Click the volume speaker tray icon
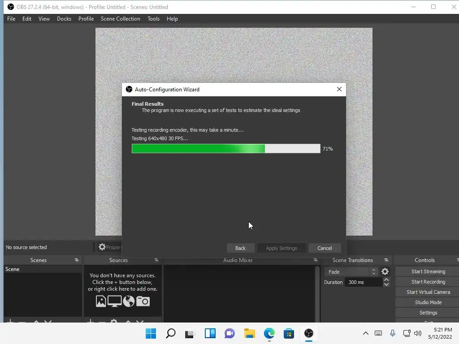The image size is (459, 344). pyautogui.click(x=418, y=333)
